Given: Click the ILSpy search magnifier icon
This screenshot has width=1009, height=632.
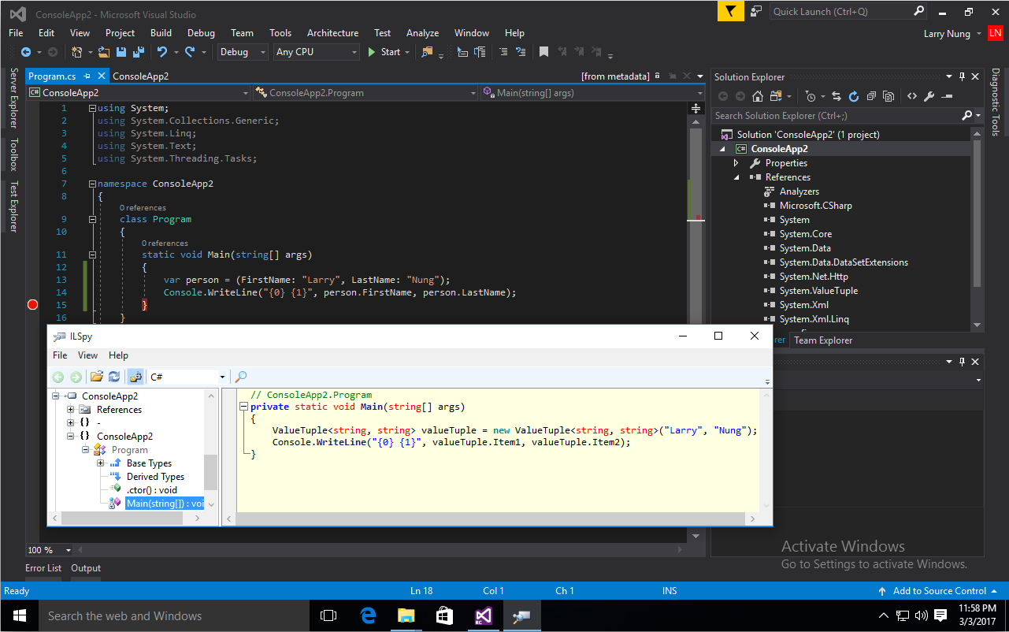Looking at the screenshot, I should point(241,377).
